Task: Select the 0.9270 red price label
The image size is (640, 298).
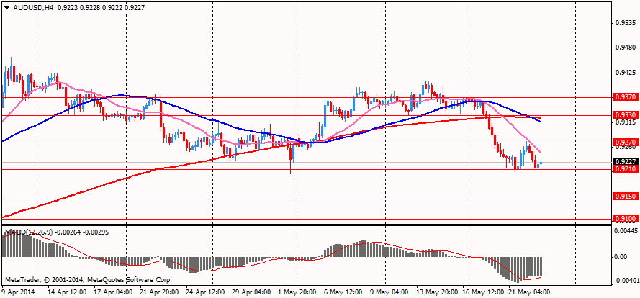Action: click(626, 143)
